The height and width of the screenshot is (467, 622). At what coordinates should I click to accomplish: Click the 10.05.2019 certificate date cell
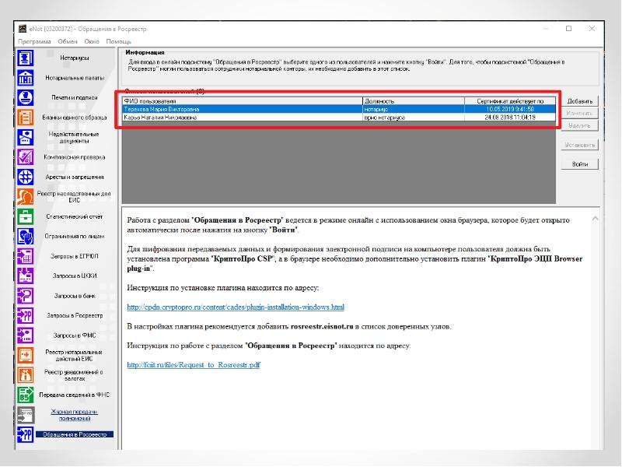click(510, 109)
